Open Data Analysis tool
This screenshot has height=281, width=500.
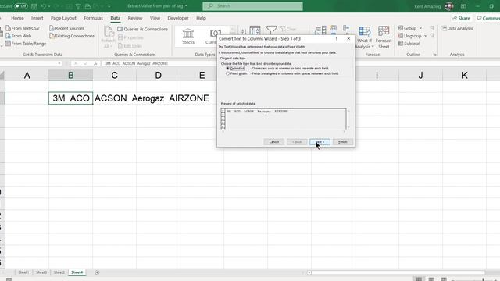coord(457,28)
